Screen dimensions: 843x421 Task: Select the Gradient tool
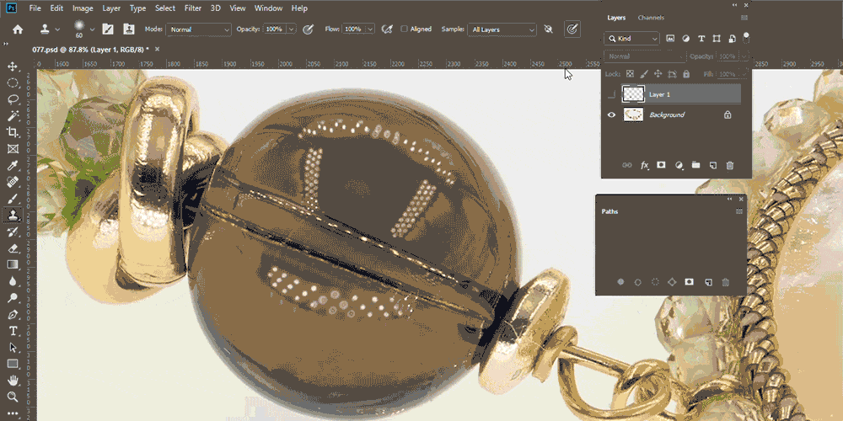point(13,264)
